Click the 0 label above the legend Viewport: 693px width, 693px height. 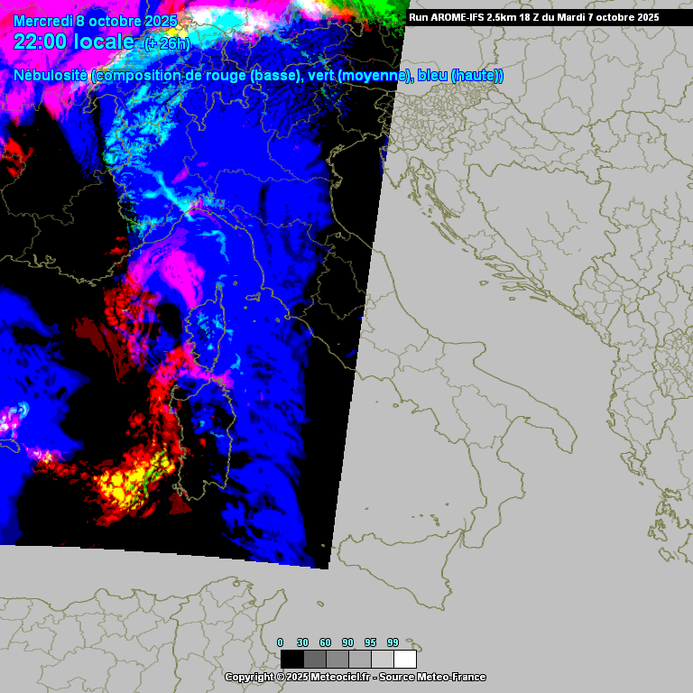280,642
